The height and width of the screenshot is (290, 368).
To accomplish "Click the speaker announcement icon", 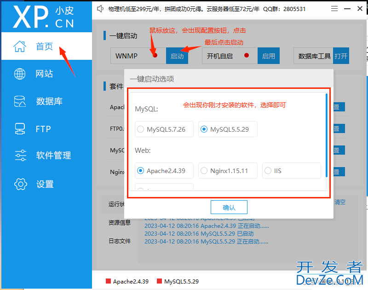I will (x=100, y=9).
